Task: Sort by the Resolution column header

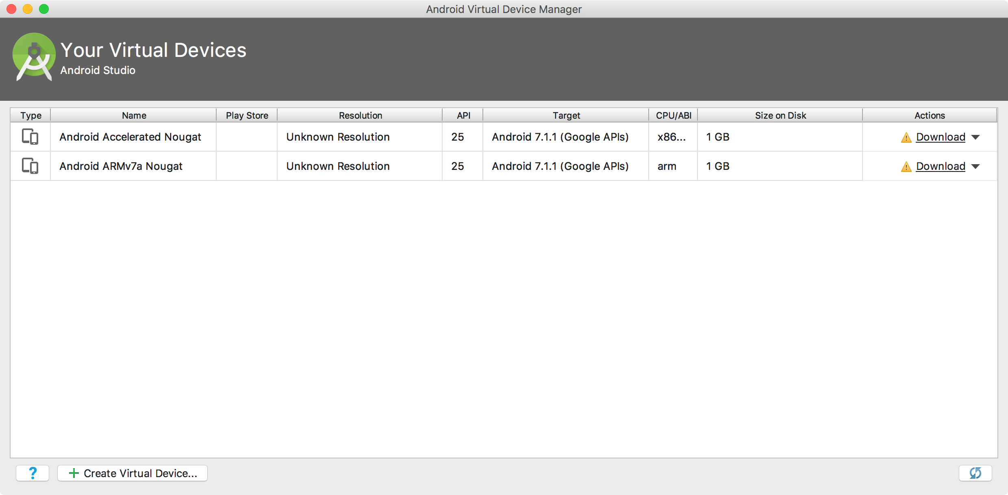Action: [x=360, y=115]
